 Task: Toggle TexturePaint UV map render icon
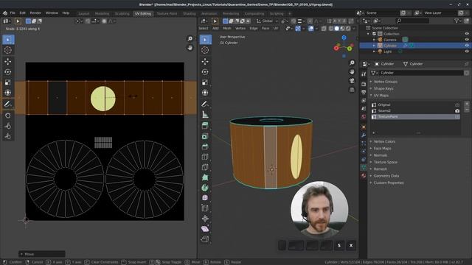(x=457, y=116)
